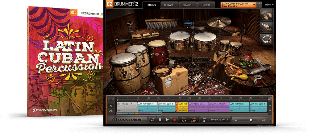Select the yellow Pre Chorus block
This screenshot has width=316, height=136.
point(183,107)
